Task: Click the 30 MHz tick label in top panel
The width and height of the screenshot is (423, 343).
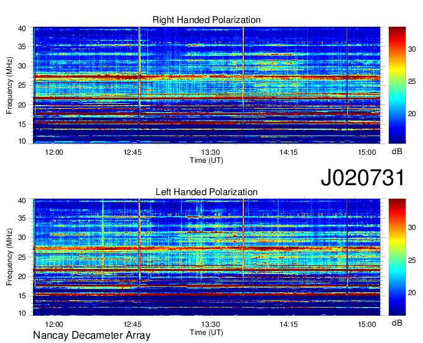Action: point(22,66)
